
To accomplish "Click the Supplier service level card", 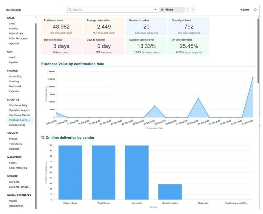I will click(146, 46).
